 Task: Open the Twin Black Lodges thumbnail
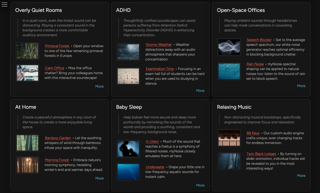tap(229, 161)
